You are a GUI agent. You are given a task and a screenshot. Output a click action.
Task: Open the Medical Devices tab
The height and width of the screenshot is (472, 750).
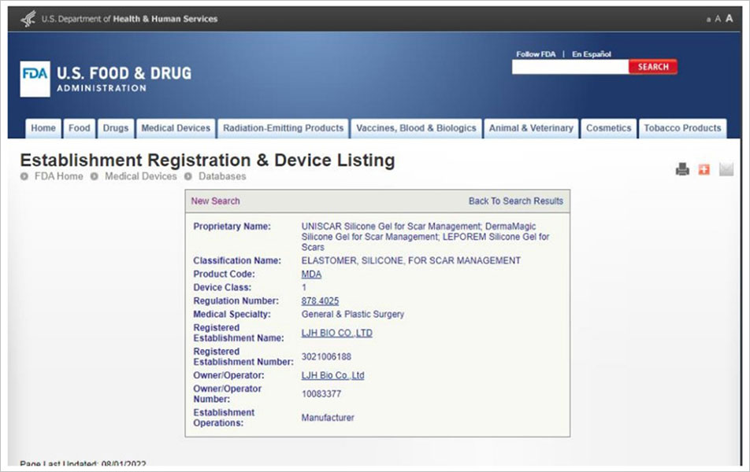[x=176, y=128]
